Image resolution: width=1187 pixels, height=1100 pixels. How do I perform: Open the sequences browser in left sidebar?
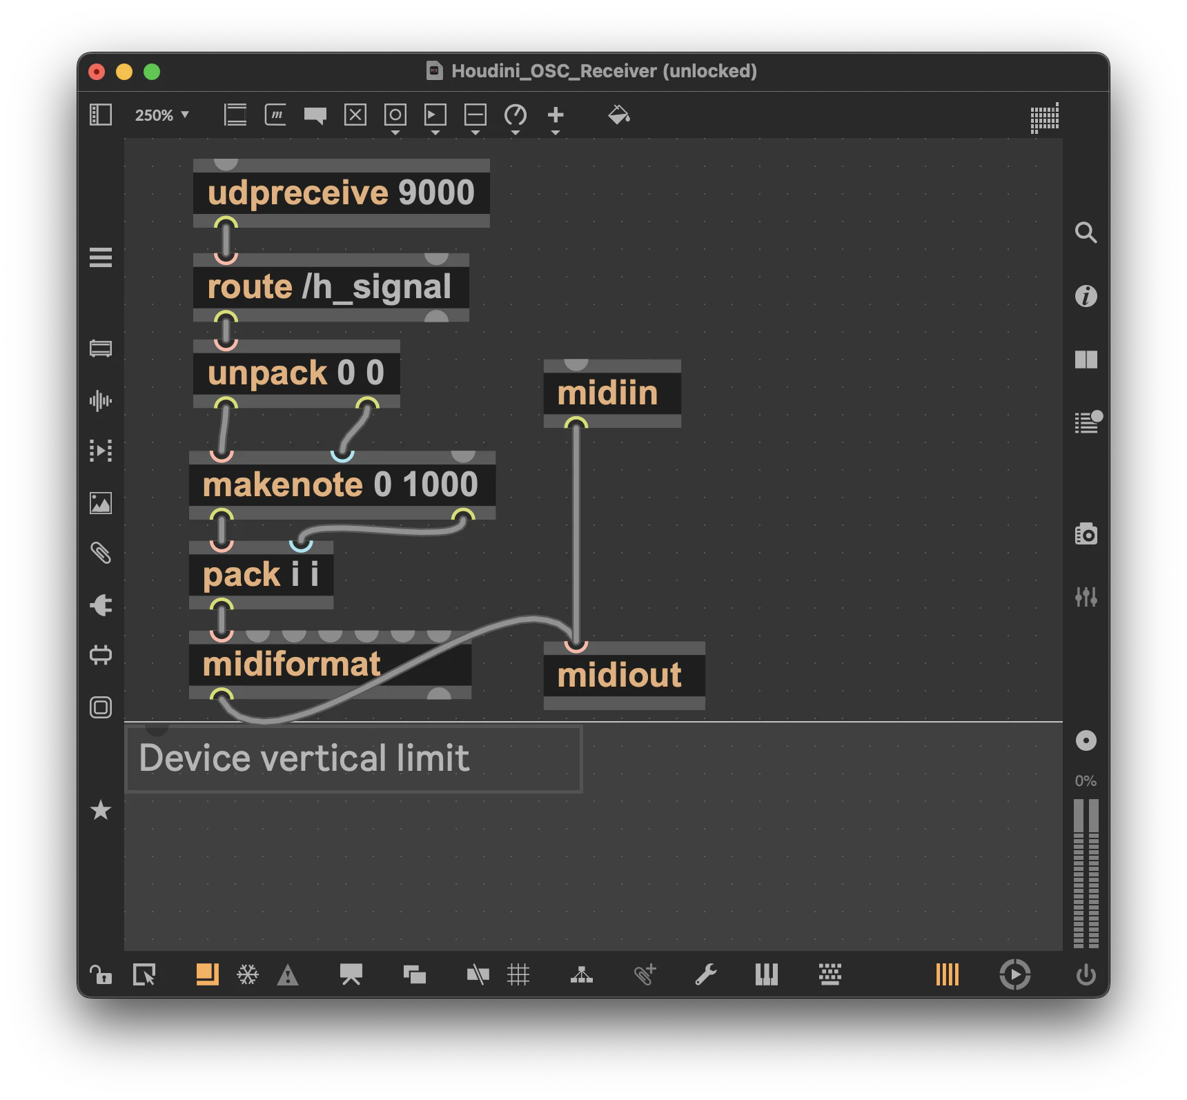point(101,451)
